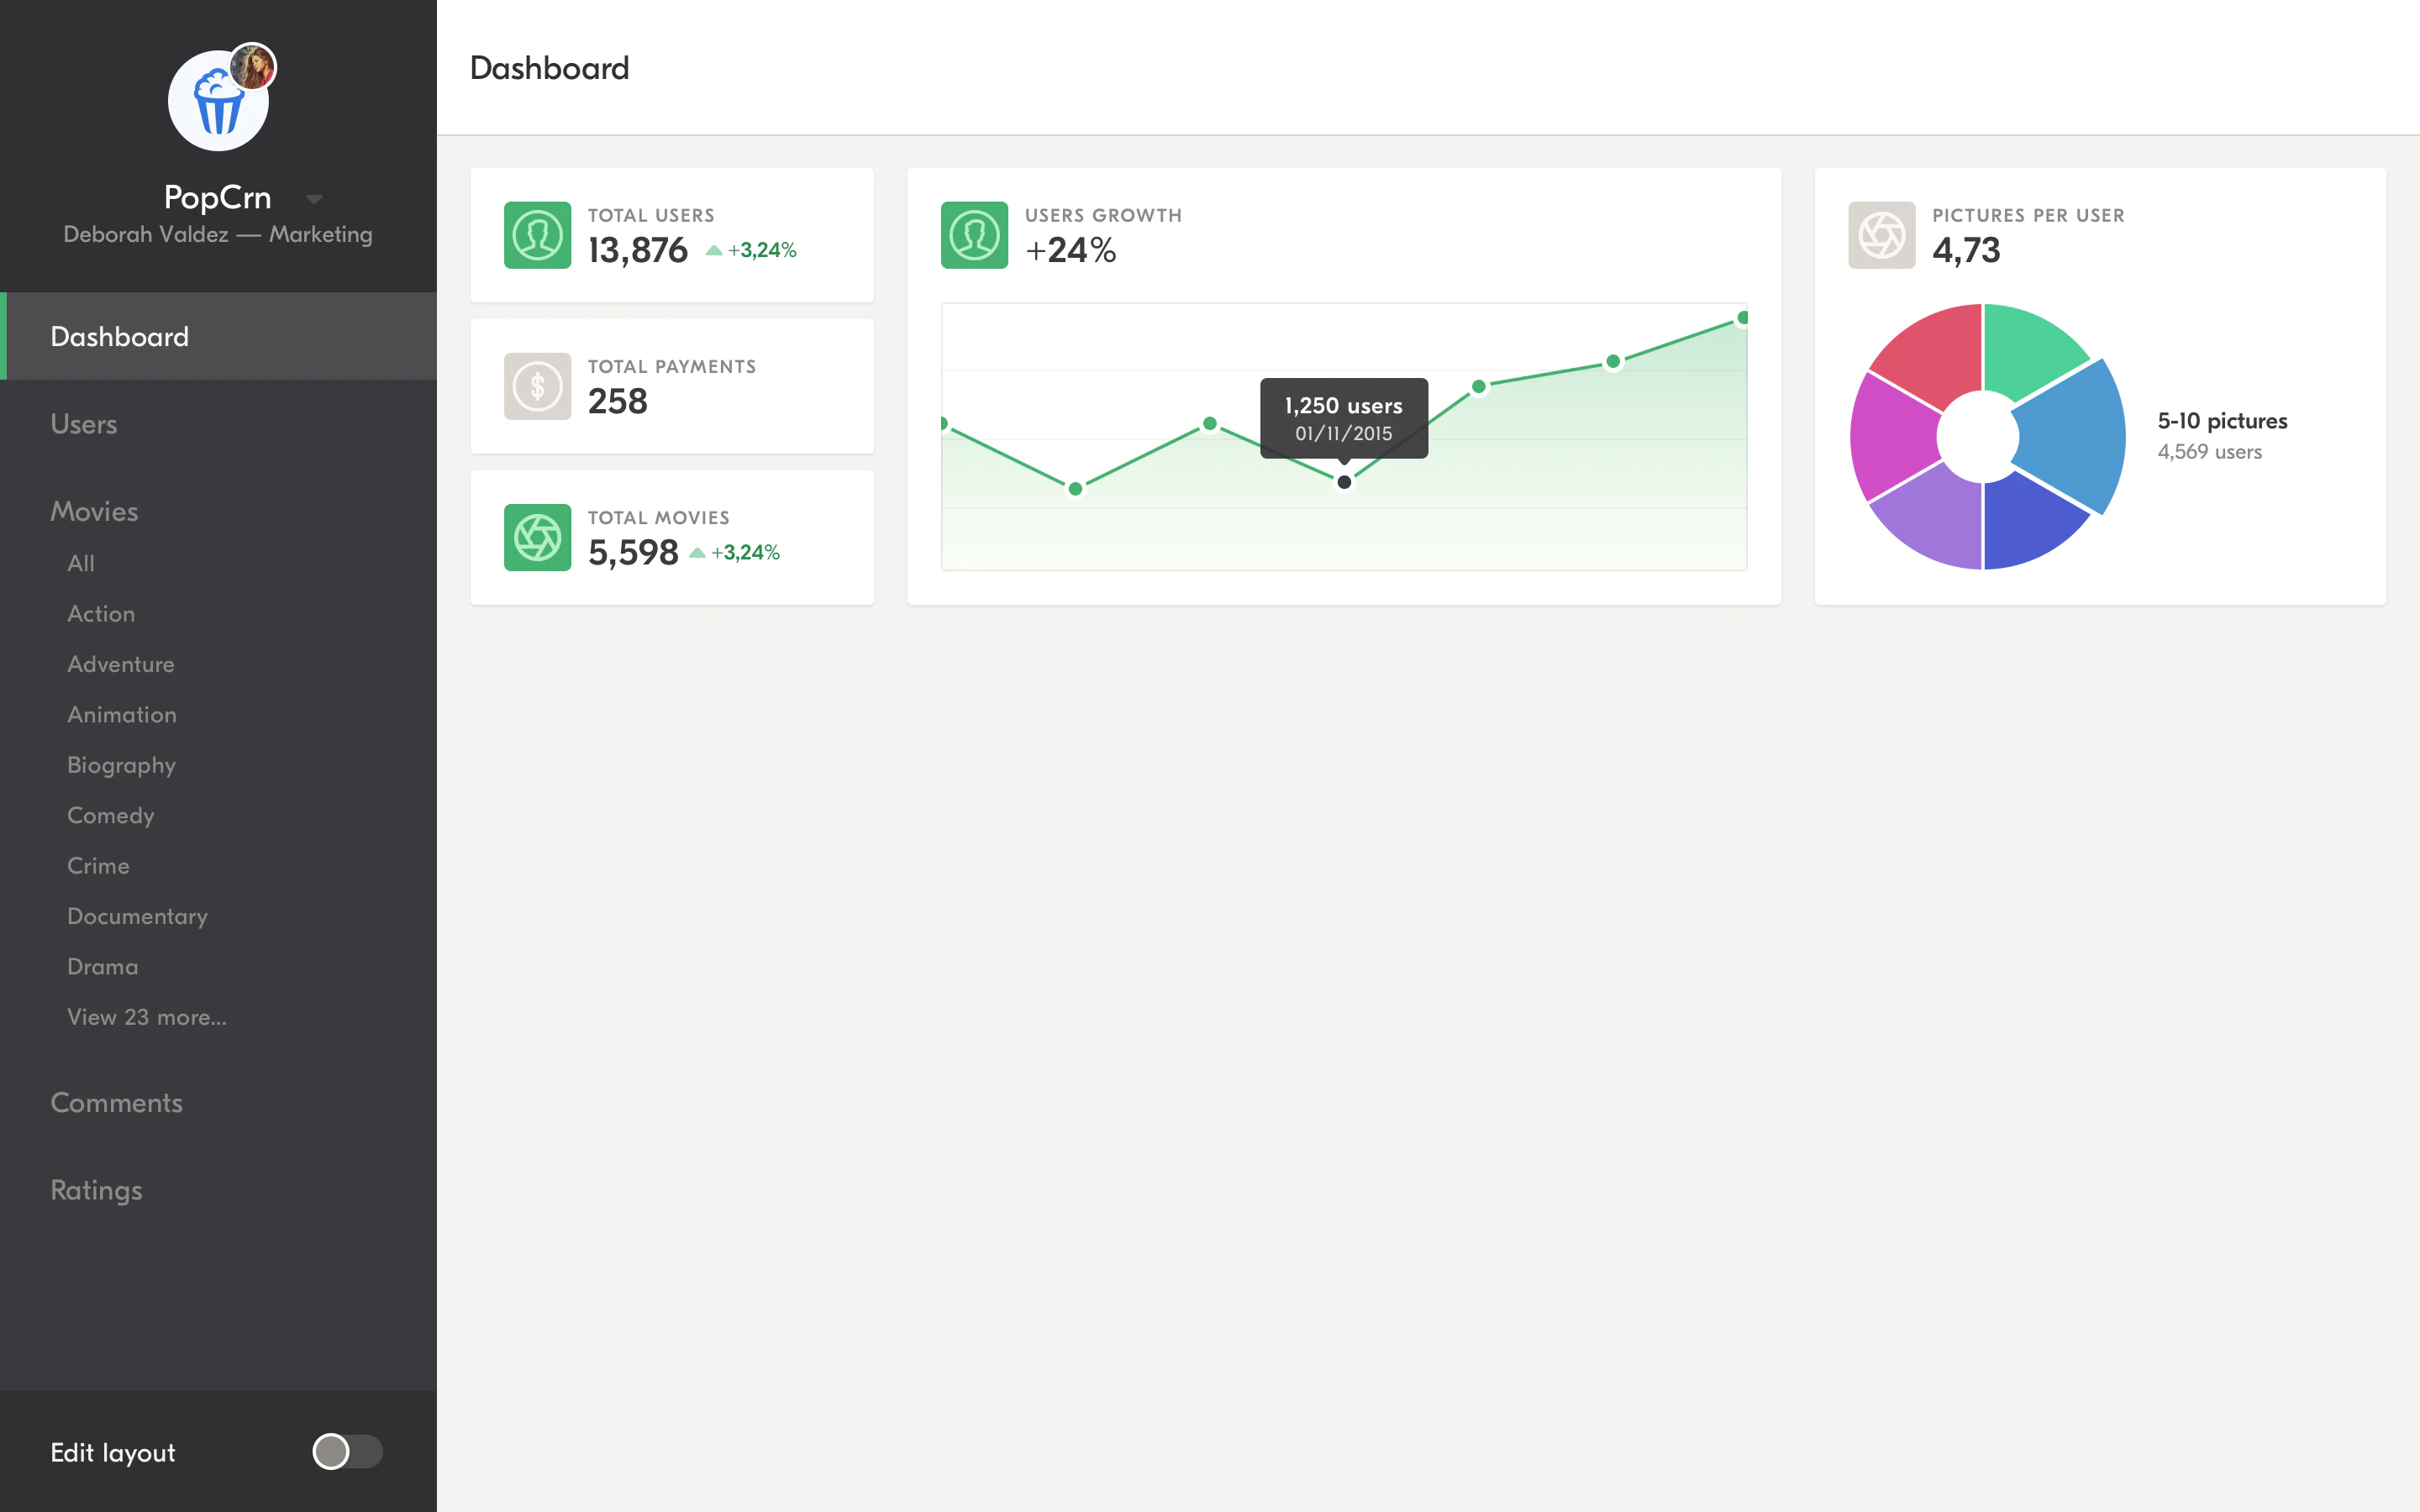This screenshot has width=2420, height=1512.
Task: Select the dark chart point under the tooltip
Action: point(1344,482)
